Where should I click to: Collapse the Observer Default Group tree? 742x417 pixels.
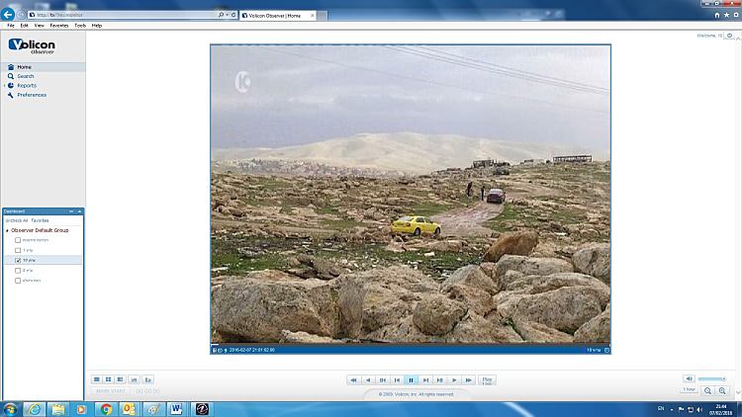(7, 229)
